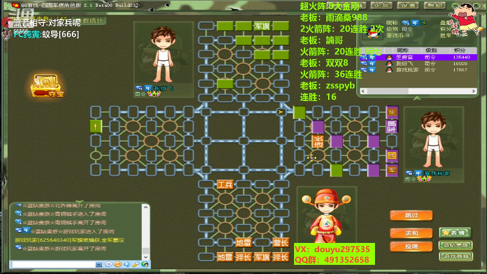Click the chat log scroll down arrow
Image resolution: width=487 pixels, height=274 pixels.
[x=145, y=257]
